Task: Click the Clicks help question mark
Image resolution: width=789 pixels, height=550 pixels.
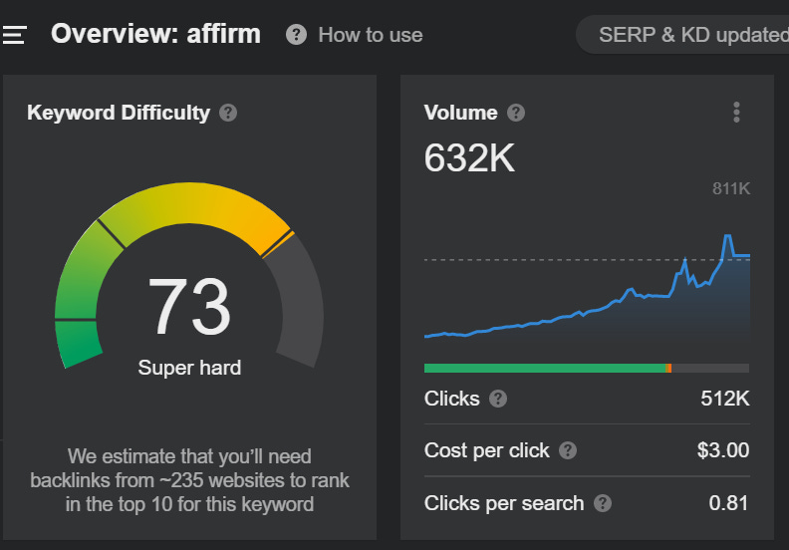Action: [498, 399]
